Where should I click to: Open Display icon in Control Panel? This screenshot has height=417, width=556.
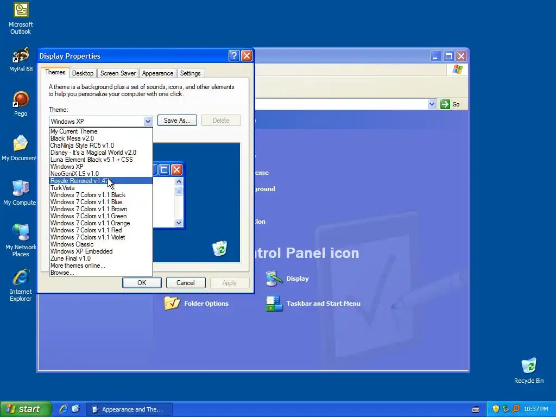click(x=288, y=279)
